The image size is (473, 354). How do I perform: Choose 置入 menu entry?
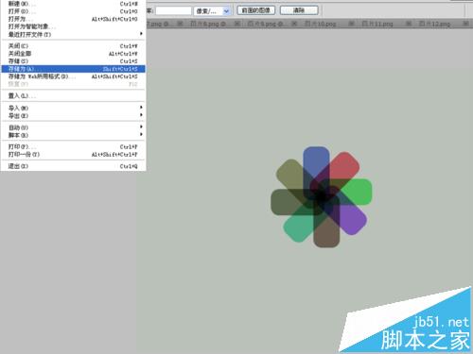tap(73, 96)
